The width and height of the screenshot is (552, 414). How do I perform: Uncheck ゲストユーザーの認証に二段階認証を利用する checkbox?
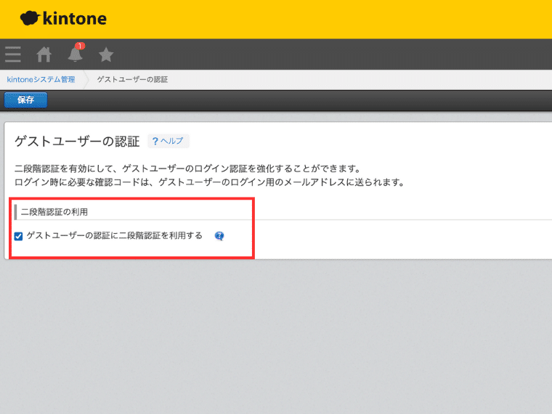18,236
